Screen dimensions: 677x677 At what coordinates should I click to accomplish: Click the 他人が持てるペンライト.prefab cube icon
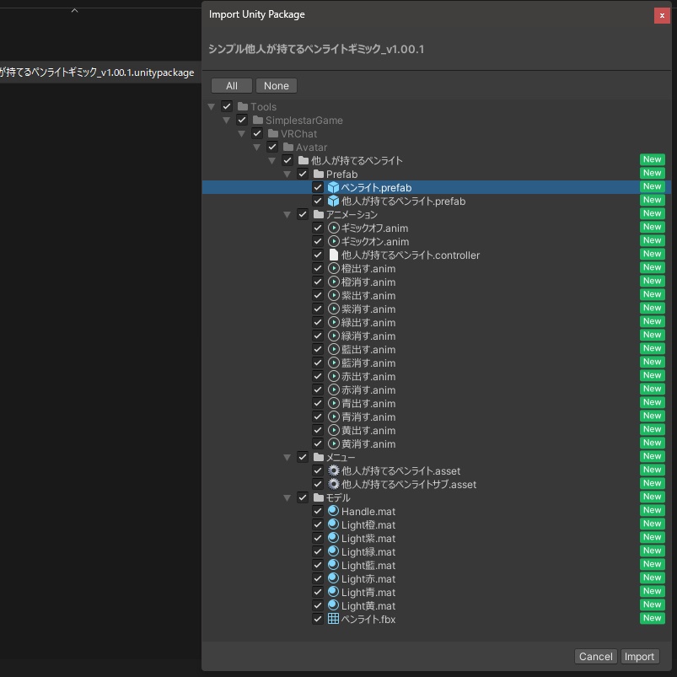(333, 201)
